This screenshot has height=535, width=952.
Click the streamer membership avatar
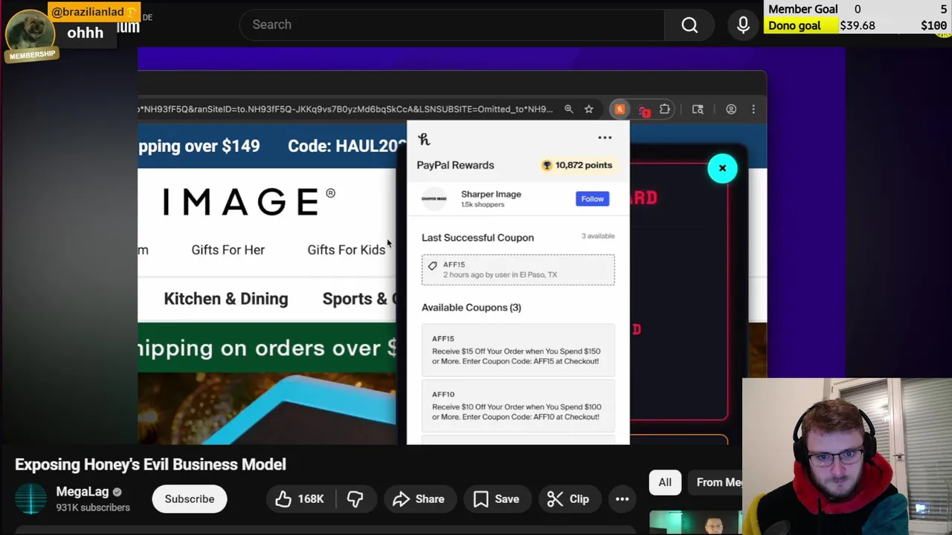click(30, 33)
